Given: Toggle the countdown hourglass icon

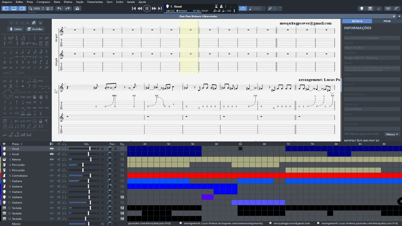Looking at the screenshot, I should [216, 6].
